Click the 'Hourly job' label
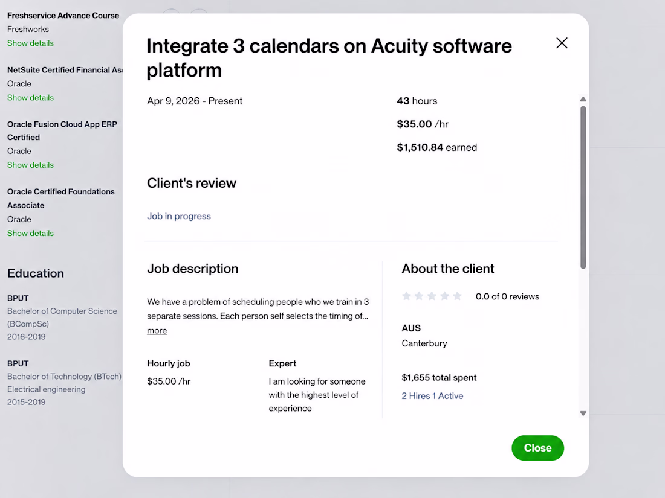This screenshot has width=665, height=498. click(169, 363)
